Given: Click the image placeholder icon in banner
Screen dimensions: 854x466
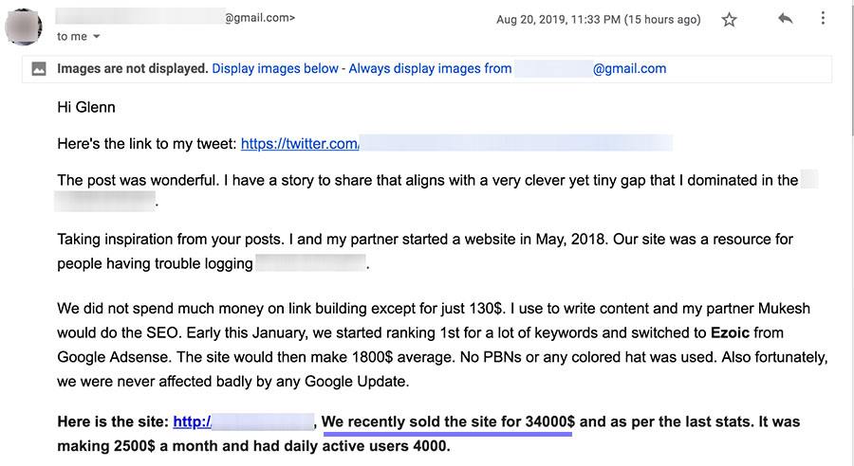Looking at the screenshot, I should pyautogui.click(x=39, y=69).
